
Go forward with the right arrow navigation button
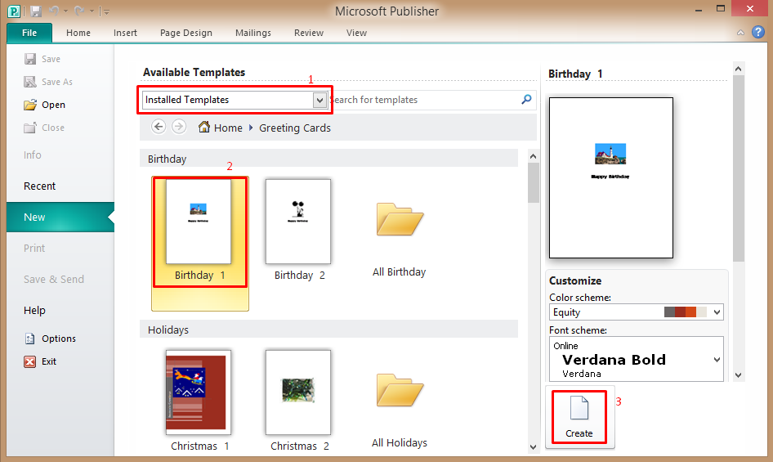pyautogui.click(x=179, y=127)
